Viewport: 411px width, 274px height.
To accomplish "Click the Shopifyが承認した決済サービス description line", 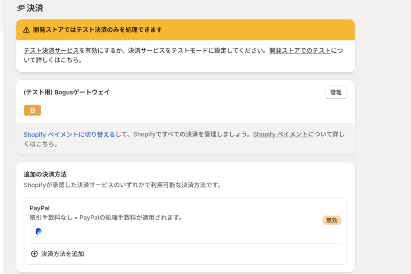I will point(122,185).
